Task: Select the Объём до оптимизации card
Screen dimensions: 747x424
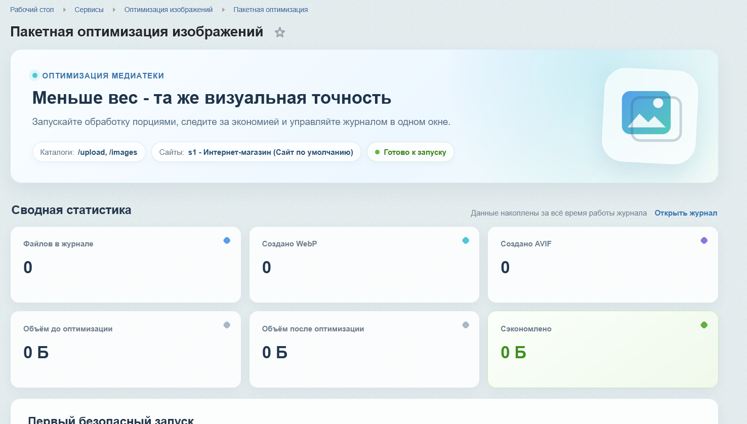Action: 126,350
